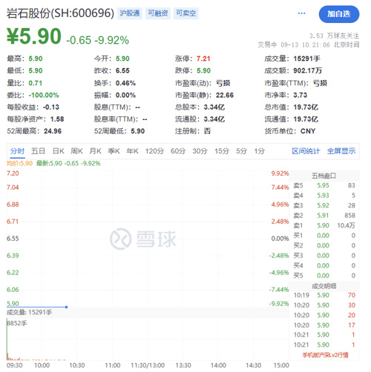371x372 pixels.
Task: Select the 分时 chart tab
Action: [x=17, y=151]
